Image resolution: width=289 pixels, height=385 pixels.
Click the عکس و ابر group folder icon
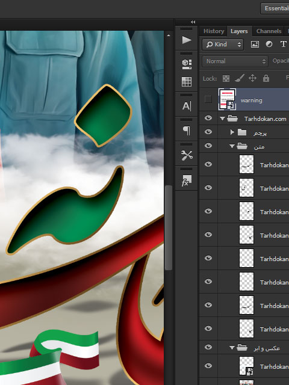click(x=242, y=348)
